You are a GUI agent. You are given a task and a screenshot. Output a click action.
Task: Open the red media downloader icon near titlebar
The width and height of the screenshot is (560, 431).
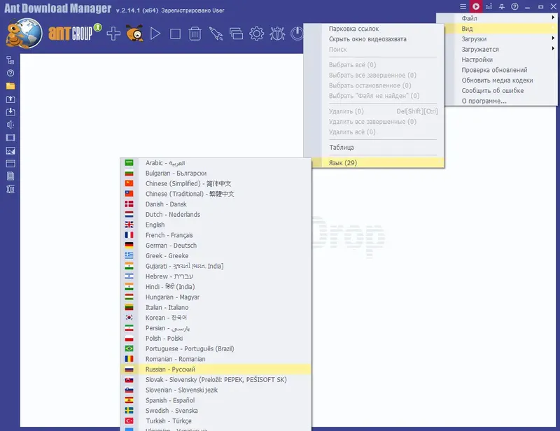tap(475, 6)
